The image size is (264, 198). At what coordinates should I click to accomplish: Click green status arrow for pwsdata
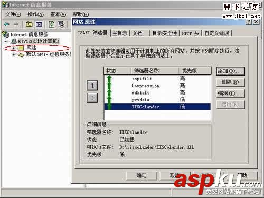click(x=109, y=100)
